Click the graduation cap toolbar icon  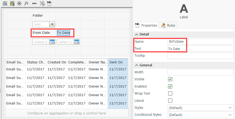point(49,3)
